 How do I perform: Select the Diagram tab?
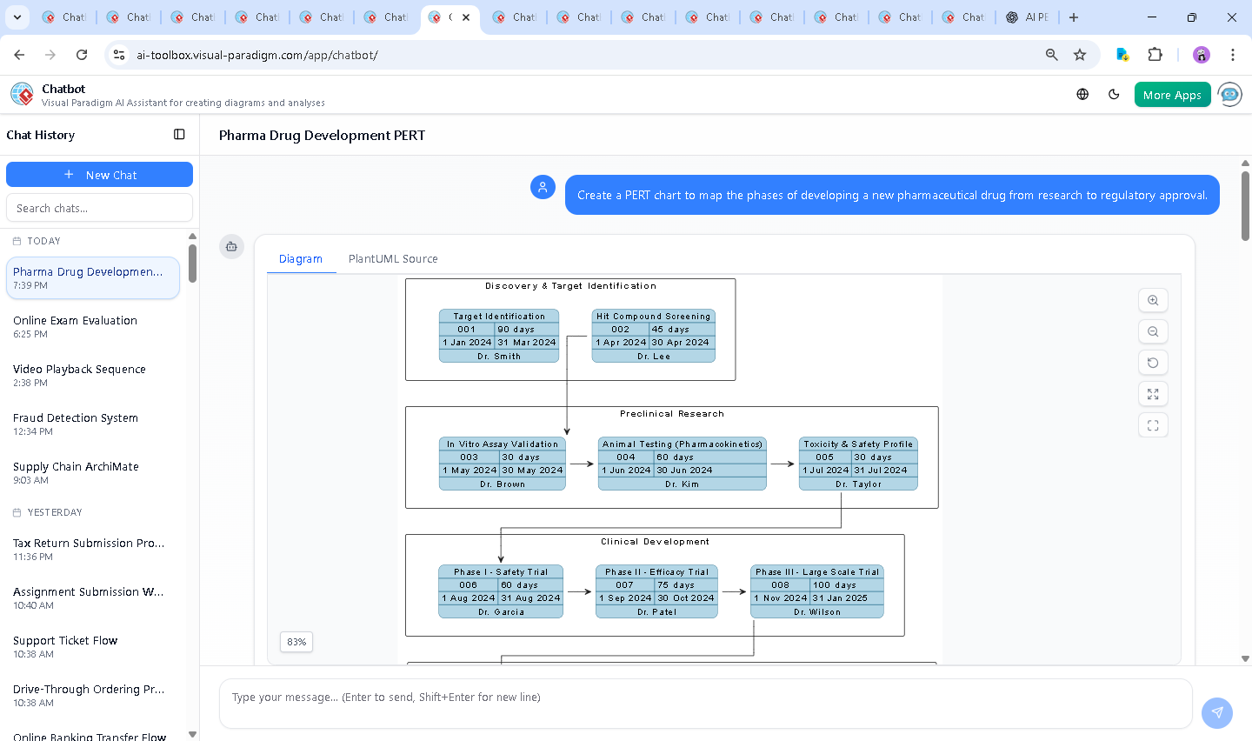tap(300, 259)
